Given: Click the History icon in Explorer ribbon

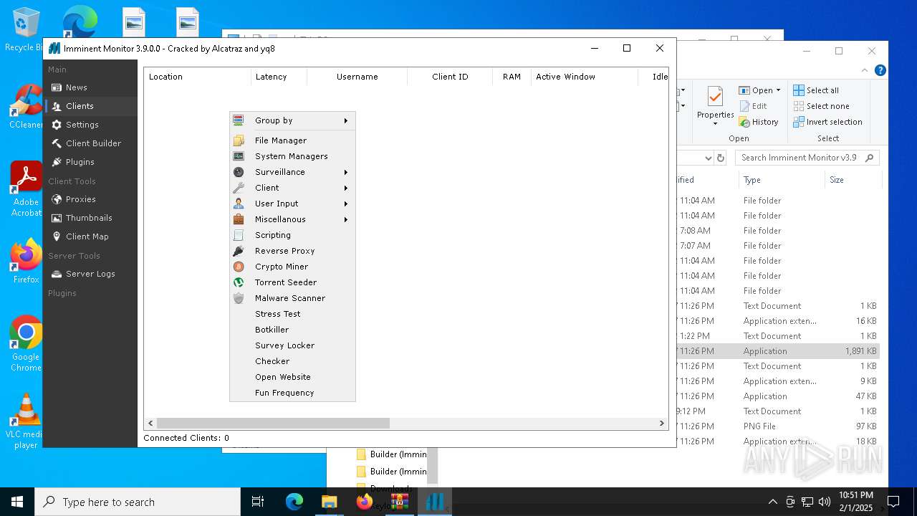Looking at the screenshot, I should tap(744, 122).
